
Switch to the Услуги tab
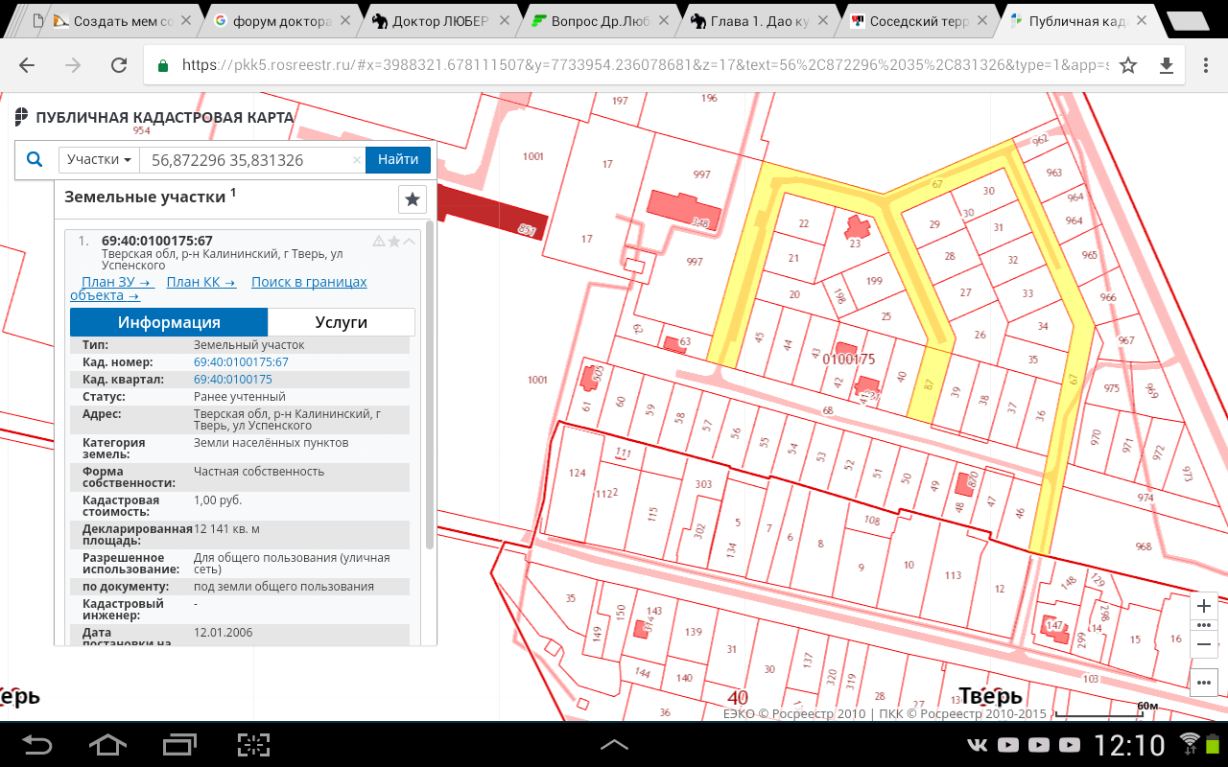341,322
